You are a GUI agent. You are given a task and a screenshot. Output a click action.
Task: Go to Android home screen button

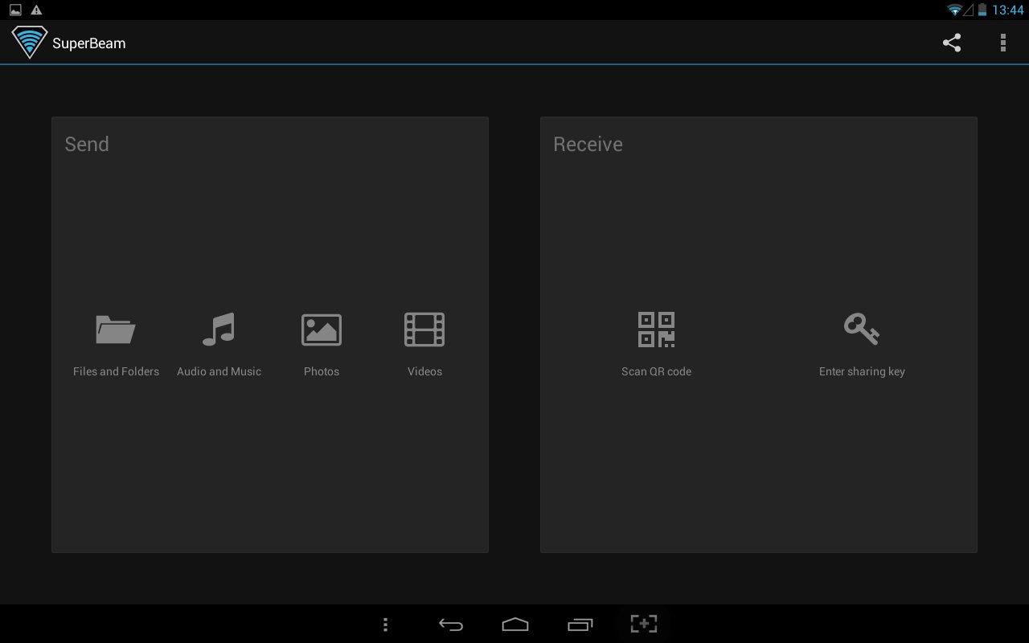tap(514, 624)
